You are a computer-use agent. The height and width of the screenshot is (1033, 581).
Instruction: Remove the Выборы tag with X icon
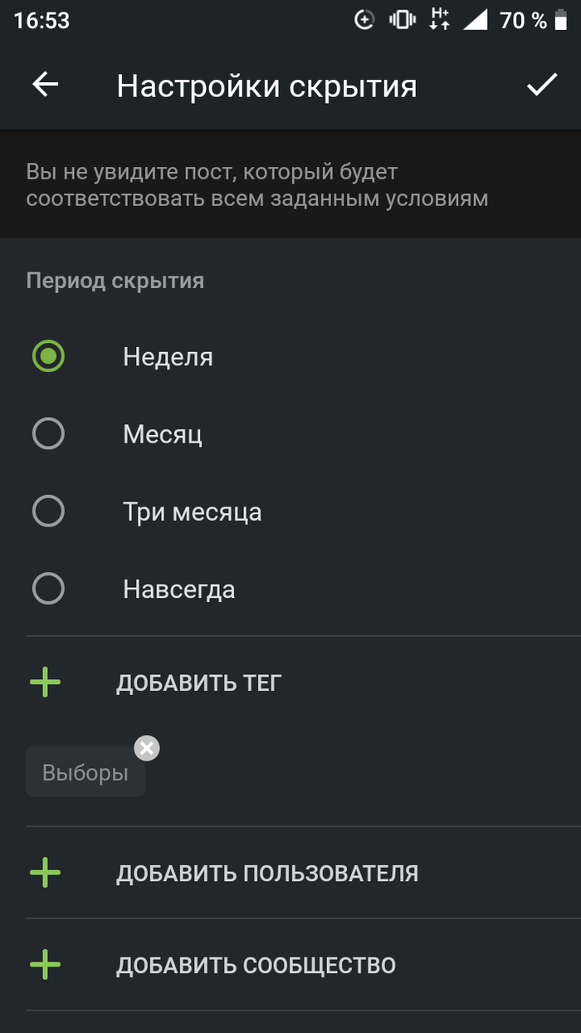point(147,748)
